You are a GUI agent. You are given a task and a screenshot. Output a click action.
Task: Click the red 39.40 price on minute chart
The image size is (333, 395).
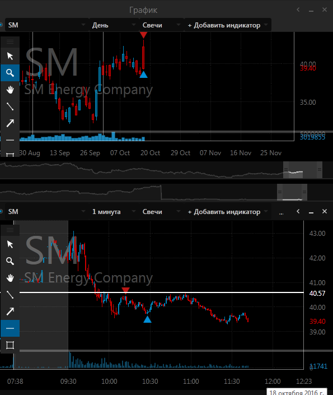(317, 322)
